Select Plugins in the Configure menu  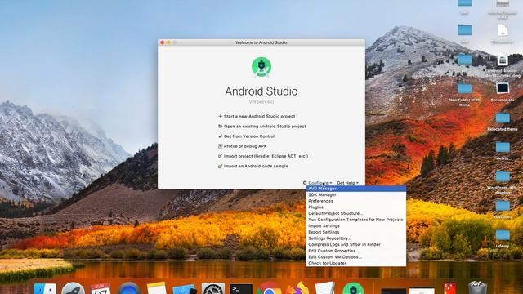(356, 207)
